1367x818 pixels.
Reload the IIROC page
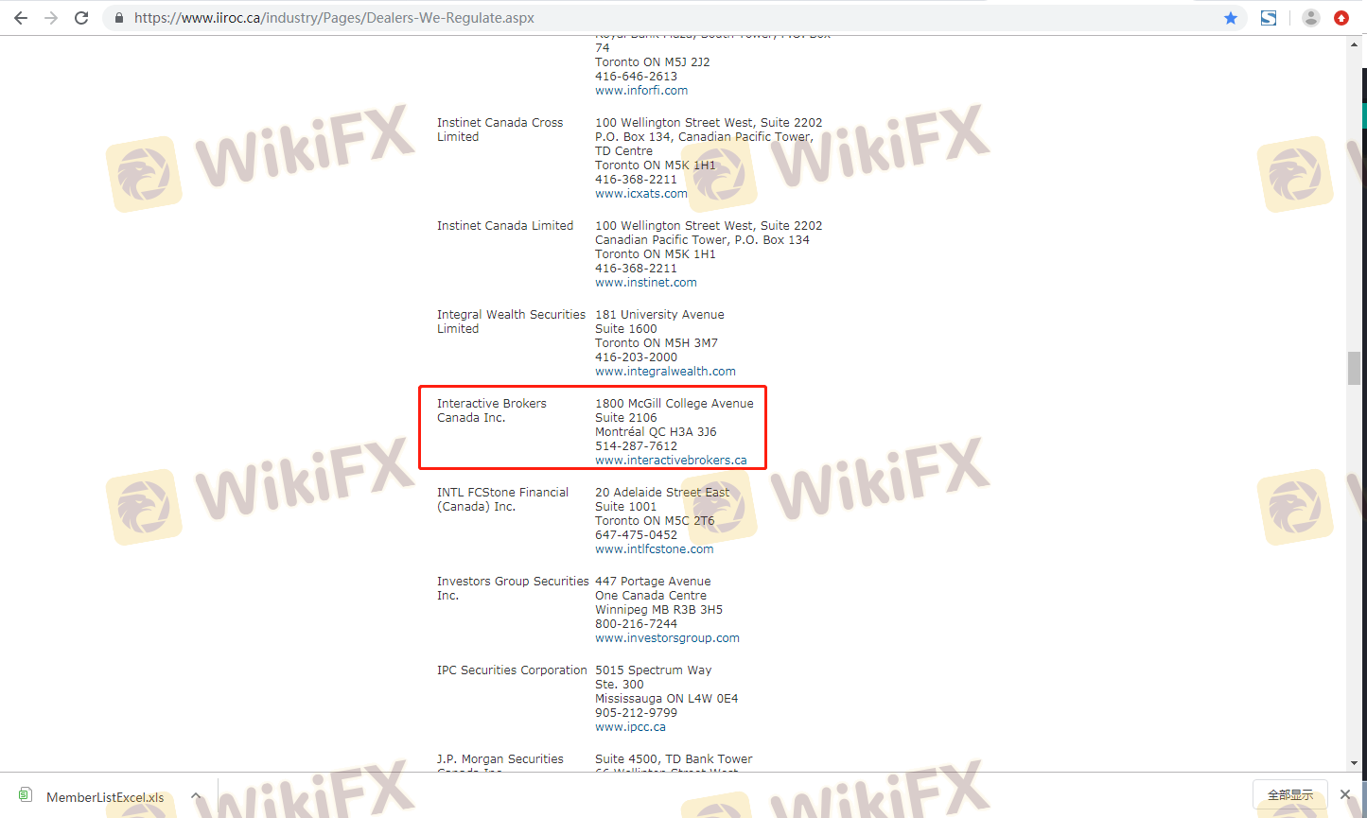click(81, 18)
